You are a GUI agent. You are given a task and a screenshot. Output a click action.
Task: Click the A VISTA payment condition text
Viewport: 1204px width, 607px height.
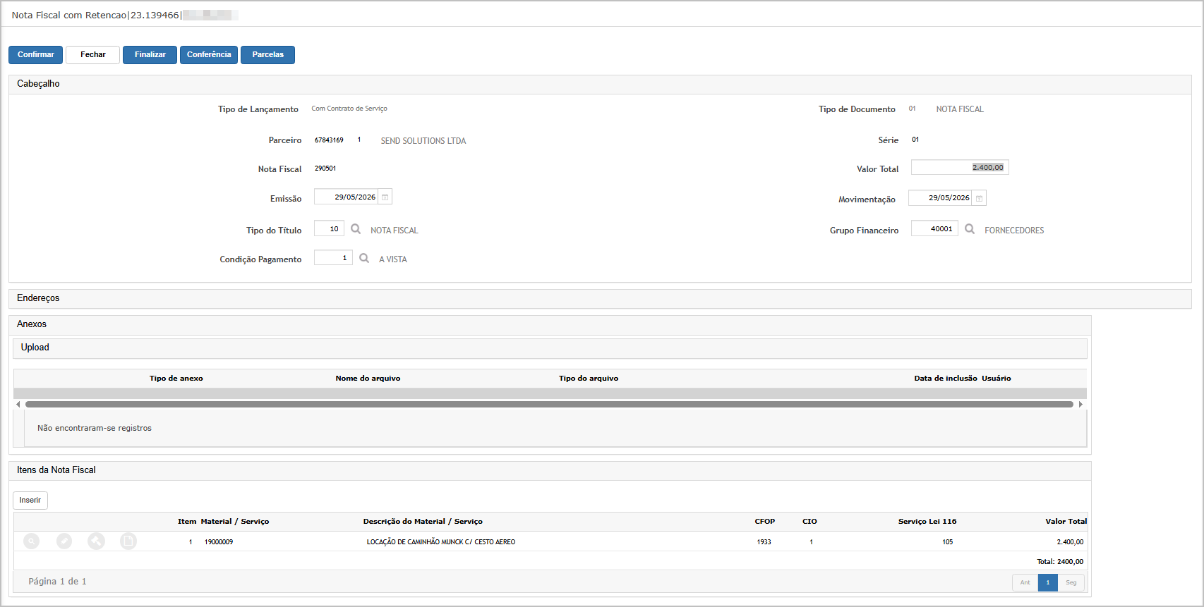[393, 259]
